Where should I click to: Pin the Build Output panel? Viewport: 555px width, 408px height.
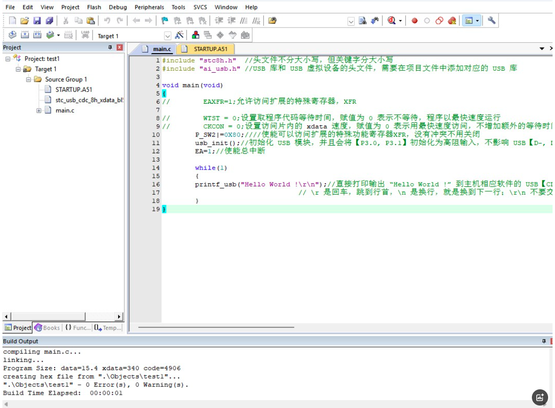click(x=544, y=341)
